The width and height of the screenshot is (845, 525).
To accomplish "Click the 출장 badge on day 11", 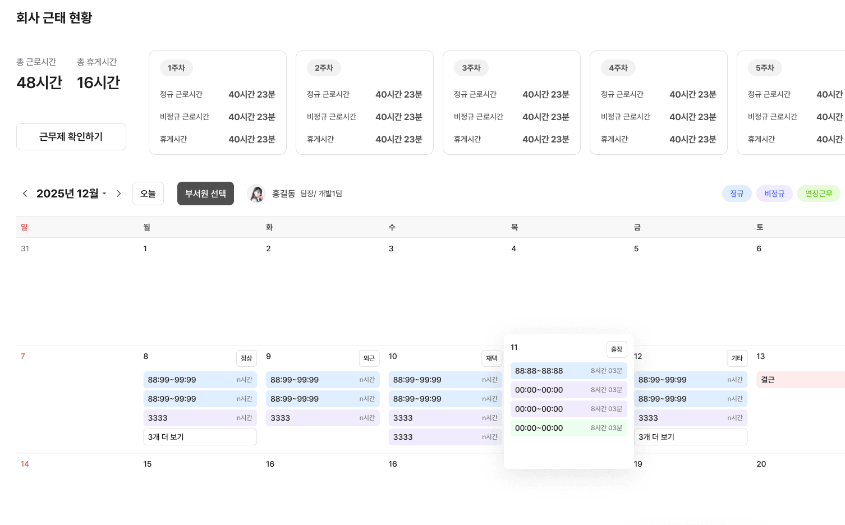I will tap(616, 349).
